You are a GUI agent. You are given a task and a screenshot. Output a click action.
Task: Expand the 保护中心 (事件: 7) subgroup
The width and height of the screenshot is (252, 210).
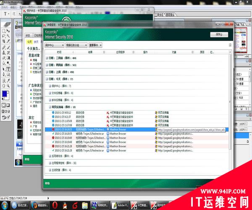[x=50, y=86]
